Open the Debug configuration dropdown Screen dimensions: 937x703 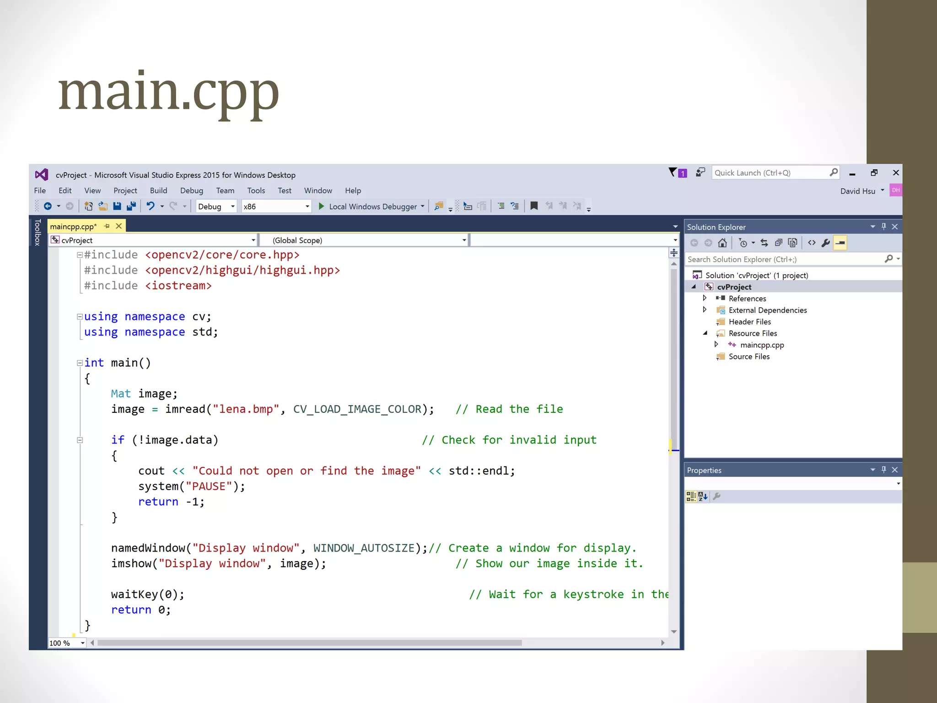click(232, 206)
